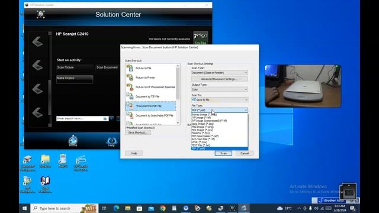The width and height of the screenshot is (379, 213).
Task: Click the Windows taskbar search box
Action: coord(65,208)
